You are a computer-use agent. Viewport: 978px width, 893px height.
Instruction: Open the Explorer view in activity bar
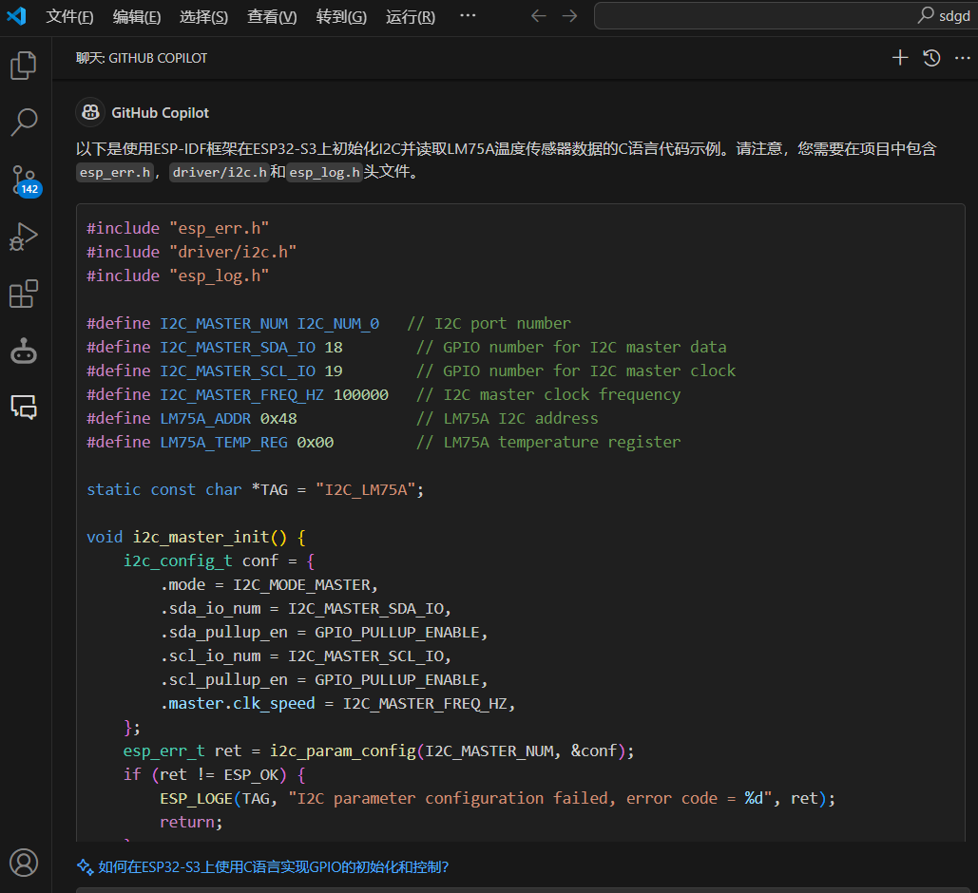pos(24,66)
